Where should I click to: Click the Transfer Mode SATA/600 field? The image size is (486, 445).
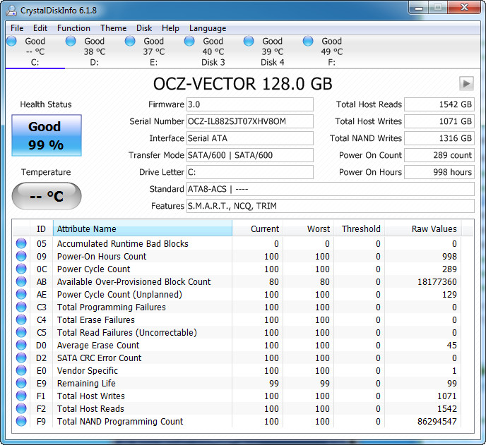pos(250,155)
